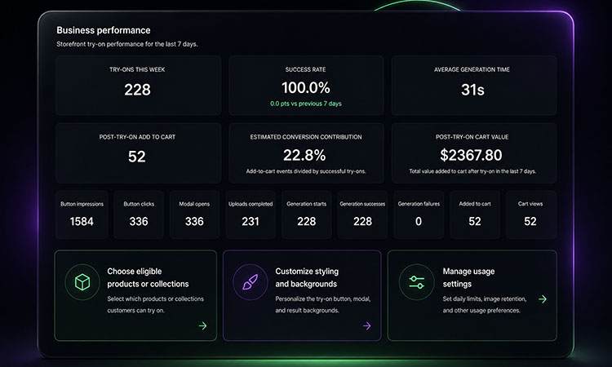The width and height of the screenshot is (612, 367).
Task: Click the purple paintbrush styling icon
Action: coord(251,282)
